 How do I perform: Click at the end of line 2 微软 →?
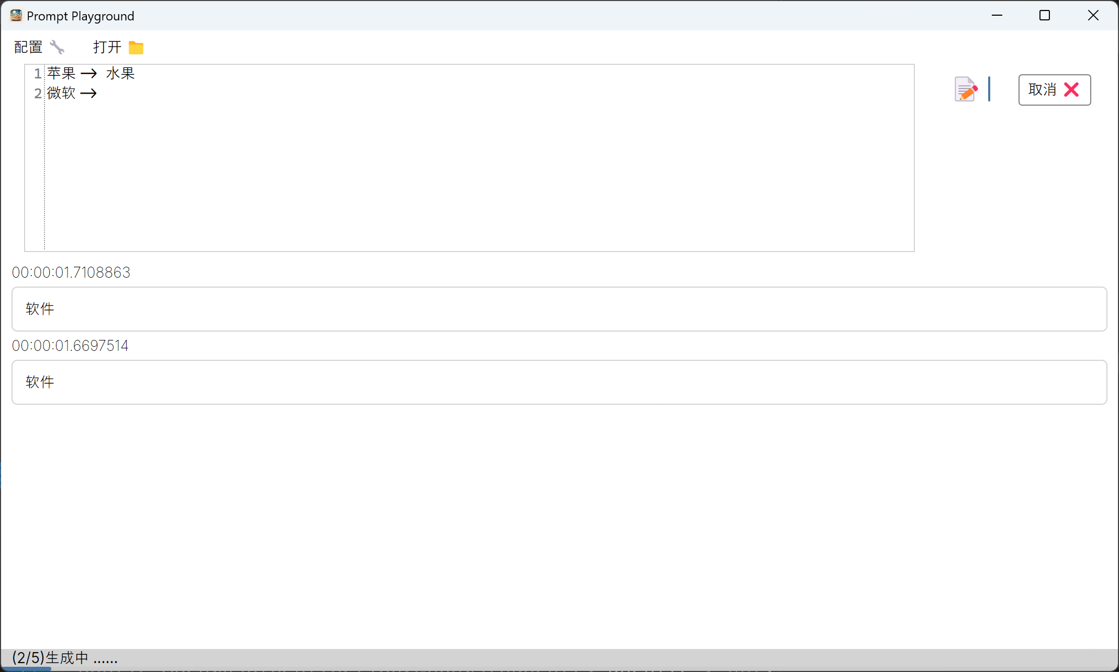tap(98, 93)
